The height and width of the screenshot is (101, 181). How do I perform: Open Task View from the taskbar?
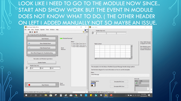(x=41, y=95)
